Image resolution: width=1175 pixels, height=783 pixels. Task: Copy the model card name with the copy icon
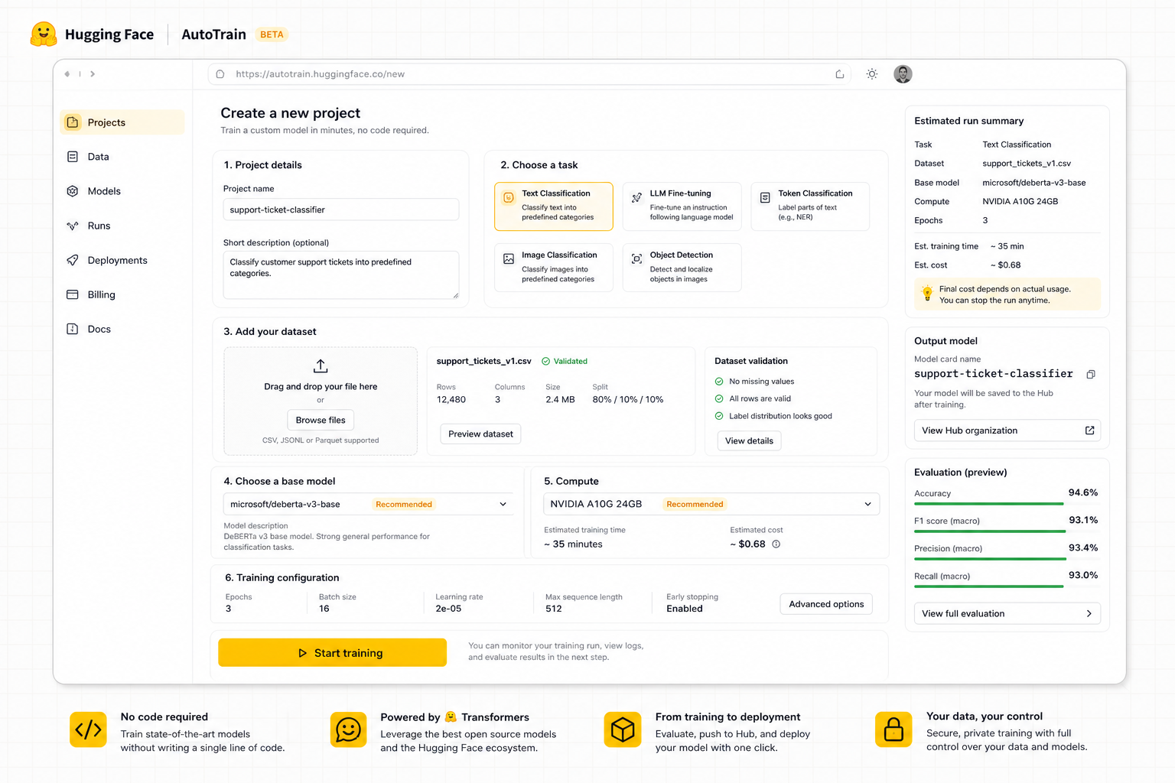coord(1091,374)
